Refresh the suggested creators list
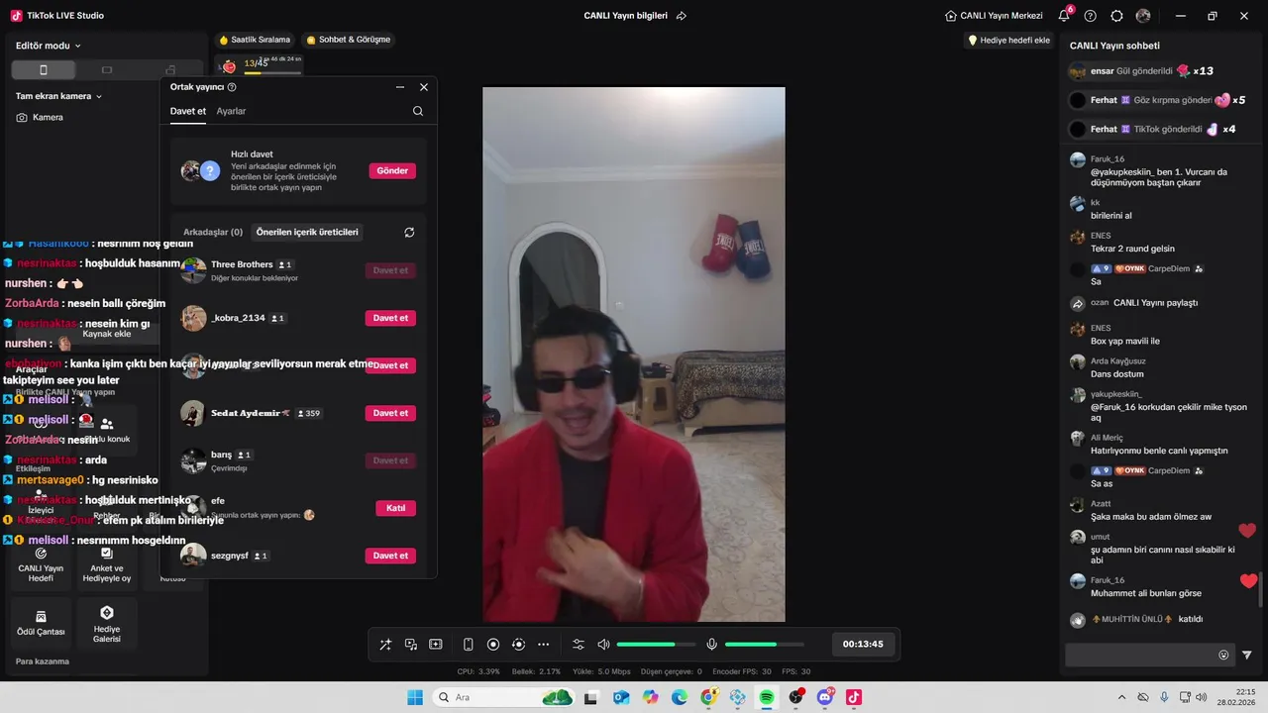 [409, 232]
